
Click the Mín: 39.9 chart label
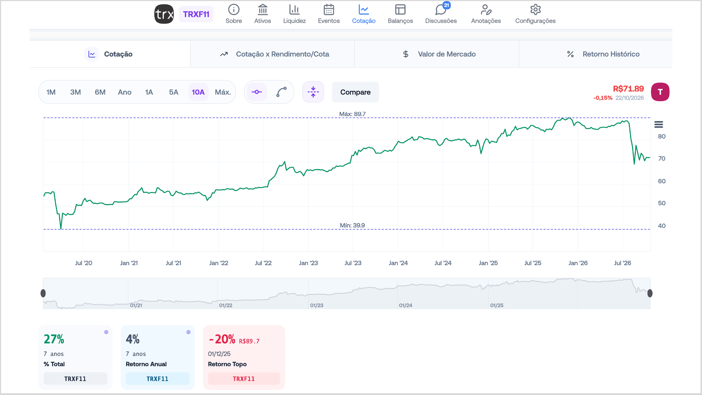pyautogui.click(x=352, y=225)
